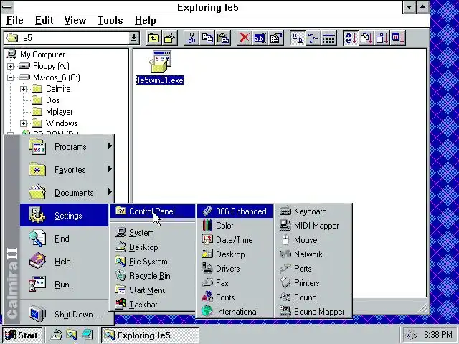Open the Help menu in menu bar
459x344 pixels.
pos(145,21)
